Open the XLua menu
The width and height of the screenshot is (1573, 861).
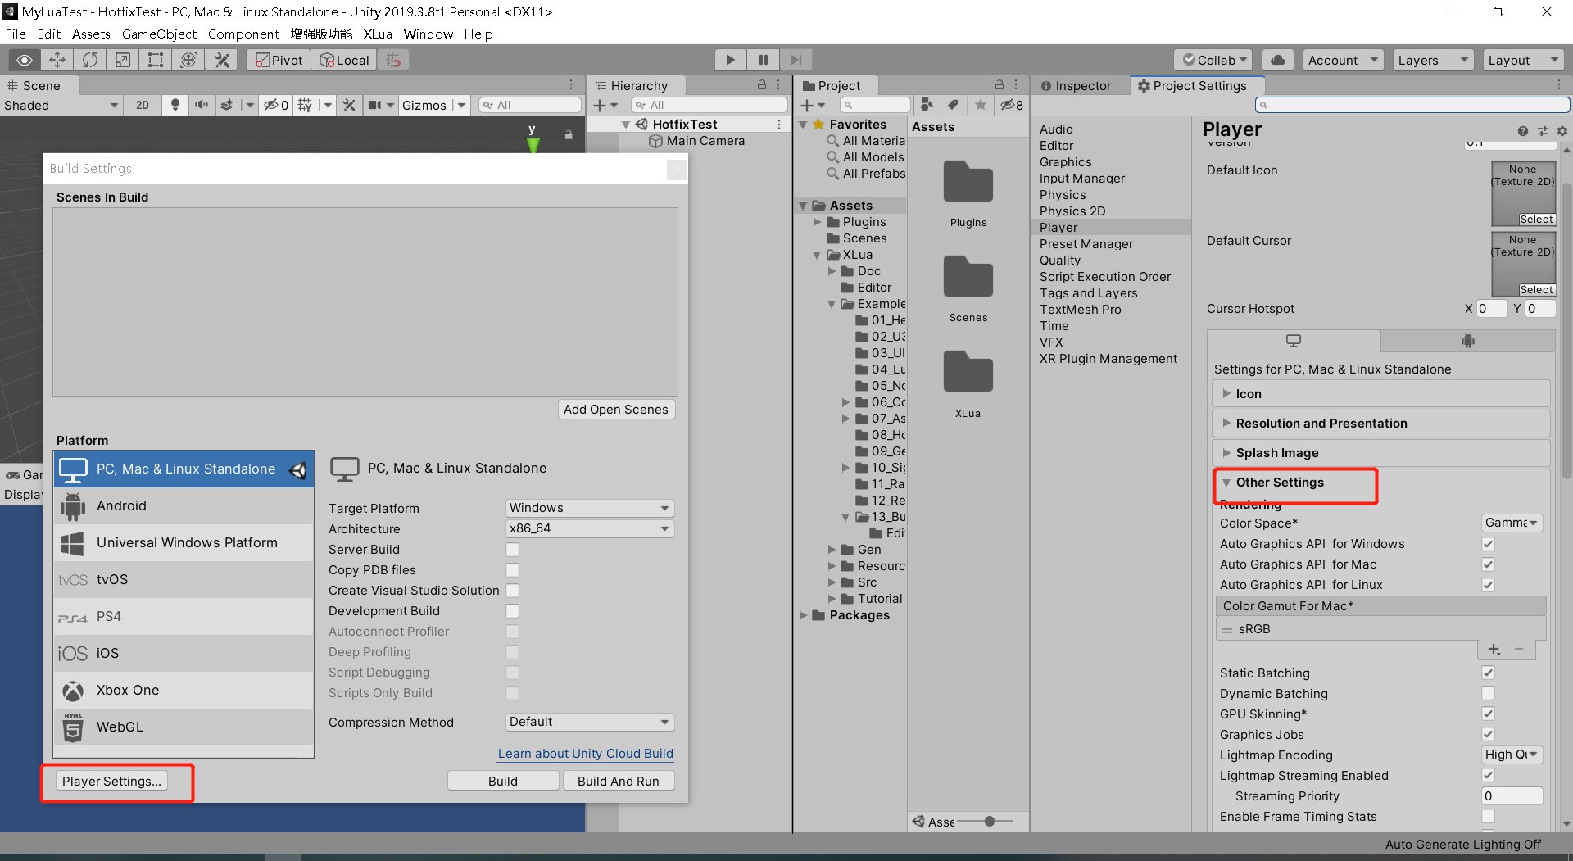pyautogui.click(x=378, y=34)
